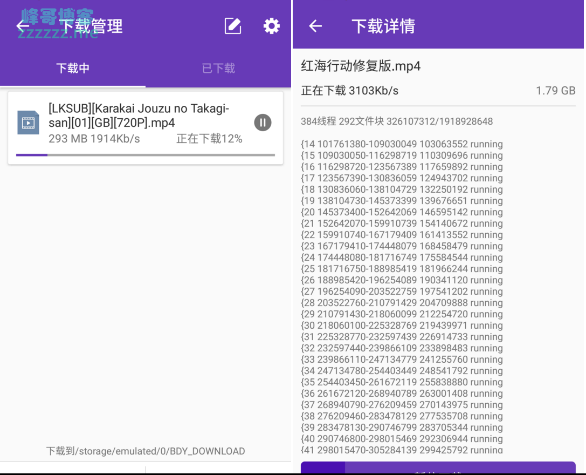This screenshot has height=475, width=586.
Task: Click the thread 41 running row
Action: [x=402, y=450]
